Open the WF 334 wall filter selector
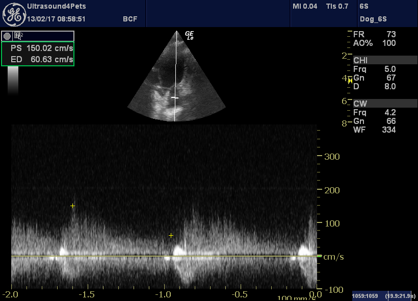The image size is (418, 301). tap(374, 130)
